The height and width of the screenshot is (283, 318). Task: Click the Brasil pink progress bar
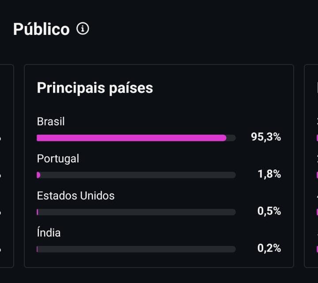click(x=132, y=138)
